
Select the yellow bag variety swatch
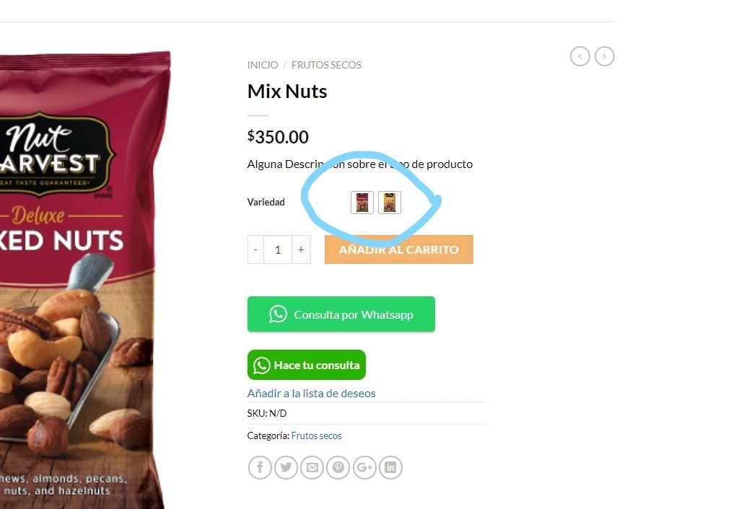(390, 203)
